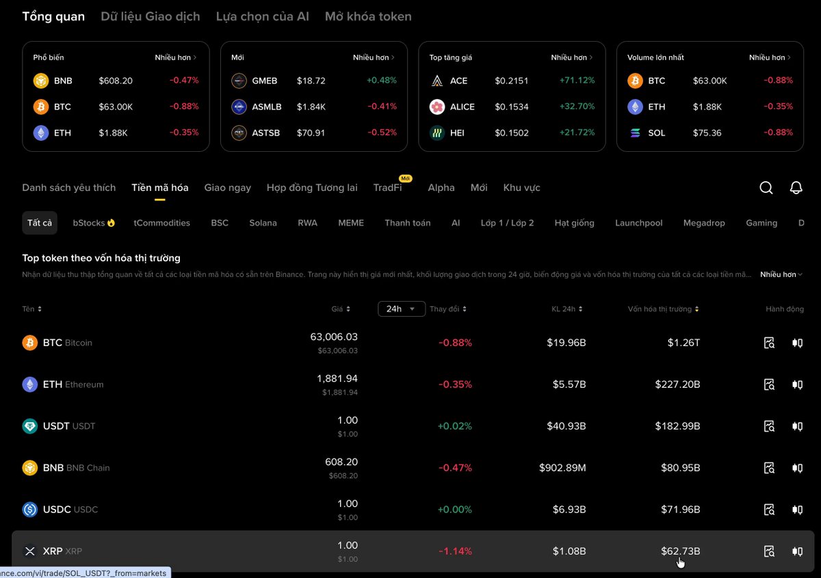Open trade candlestick icon in BTC row
821x578 pixels.
click(797, 343)
